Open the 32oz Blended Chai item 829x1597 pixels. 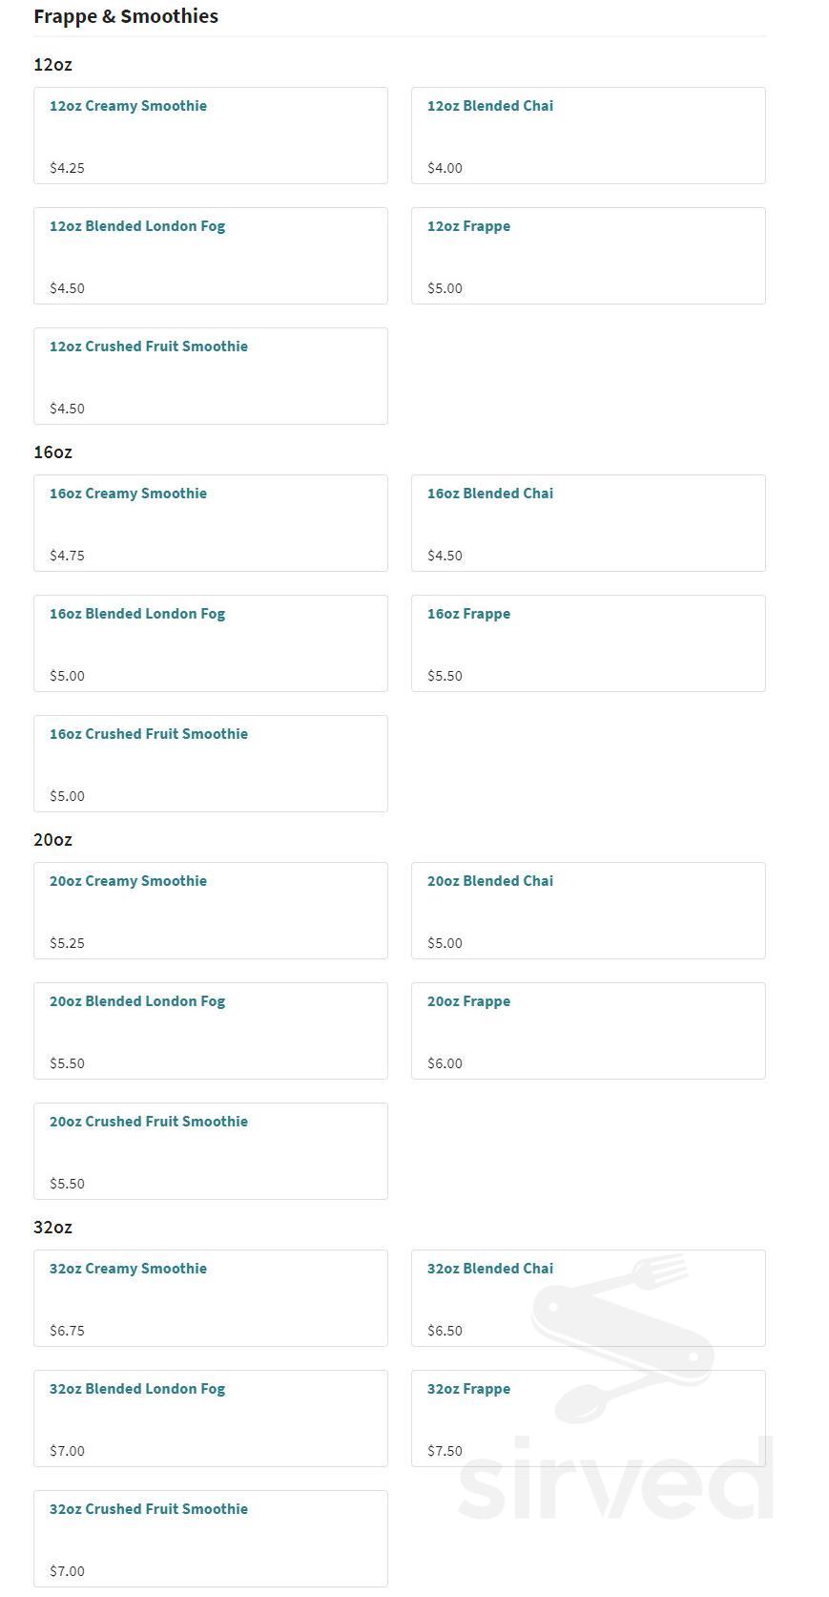click(x=490, y=1269)
